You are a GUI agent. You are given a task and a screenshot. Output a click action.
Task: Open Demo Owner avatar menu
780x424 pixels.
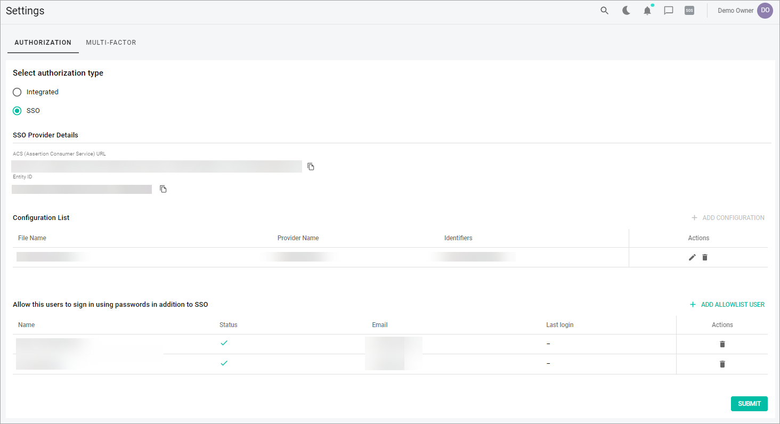point(765,11)
